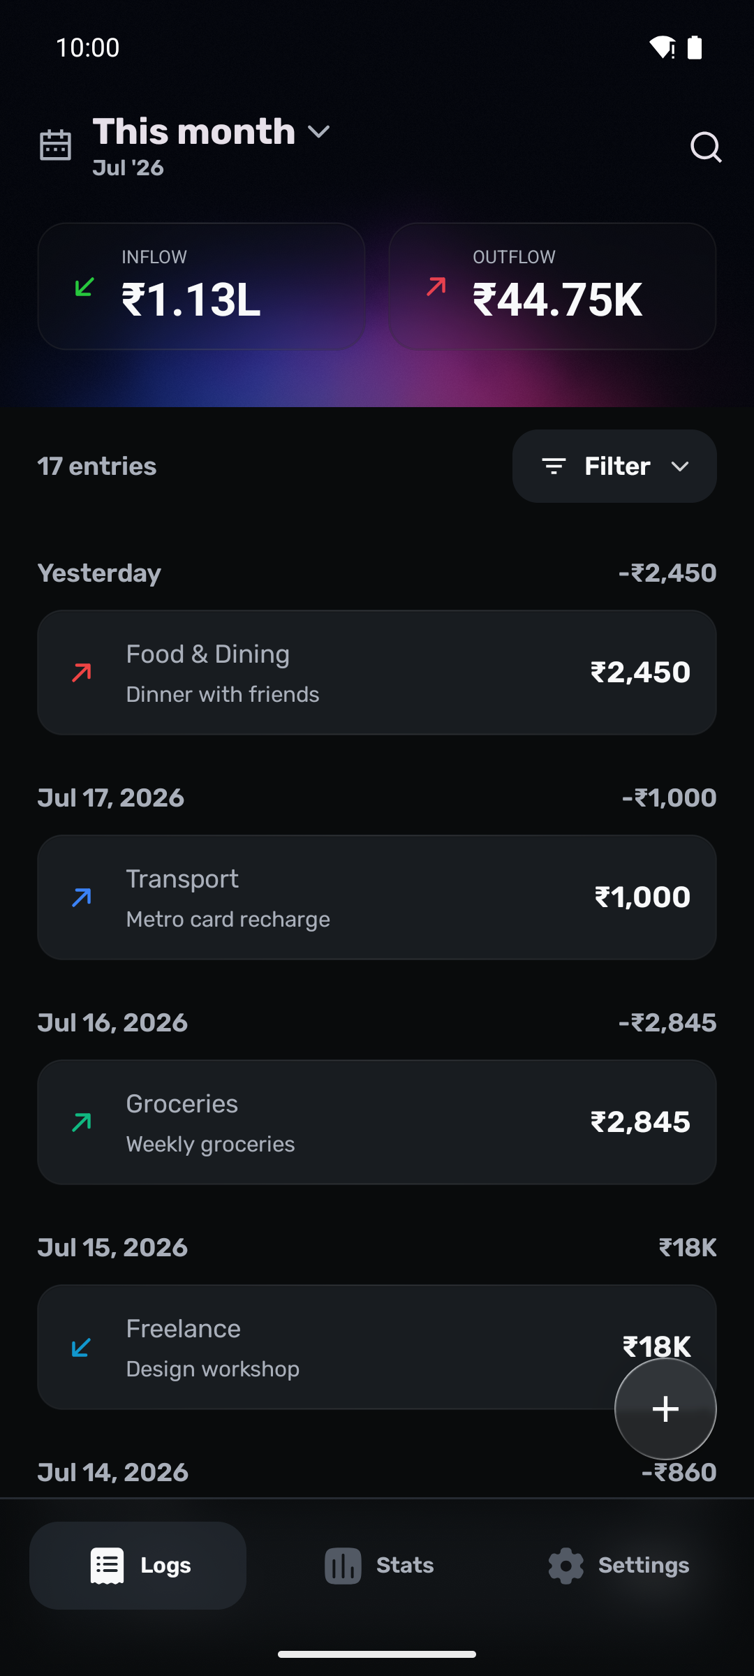The image size is (754, 1676).
Task: Open the Filter dropdown
Action: 614,466
